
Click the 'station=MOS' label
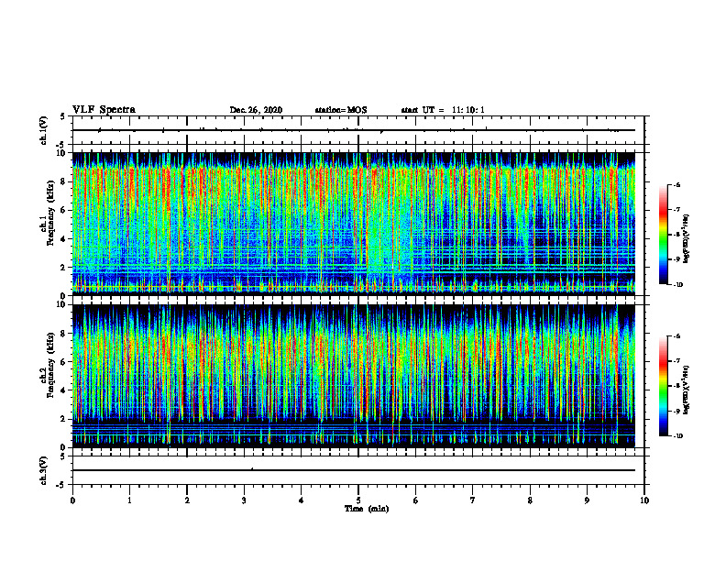pos(341,110)
